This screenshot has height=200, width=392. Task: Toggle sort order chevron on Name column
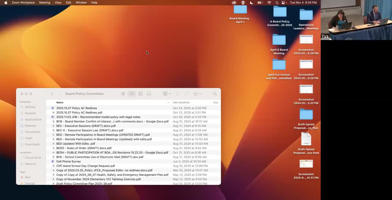168,102
